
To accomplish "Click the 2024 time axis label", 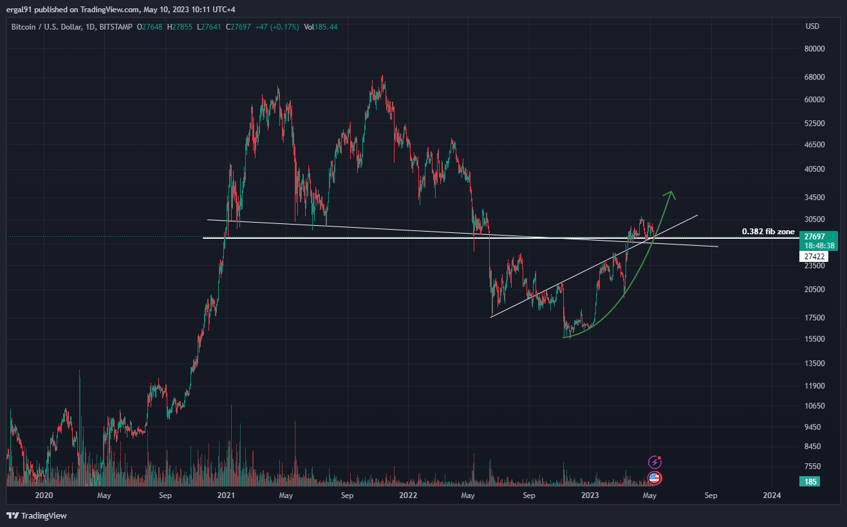I will pos(772,495).
